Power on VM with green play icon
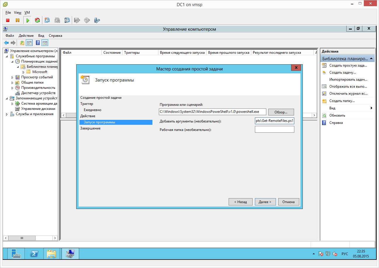This screenshot has height=268, width=379. click(x=28, y=20)
